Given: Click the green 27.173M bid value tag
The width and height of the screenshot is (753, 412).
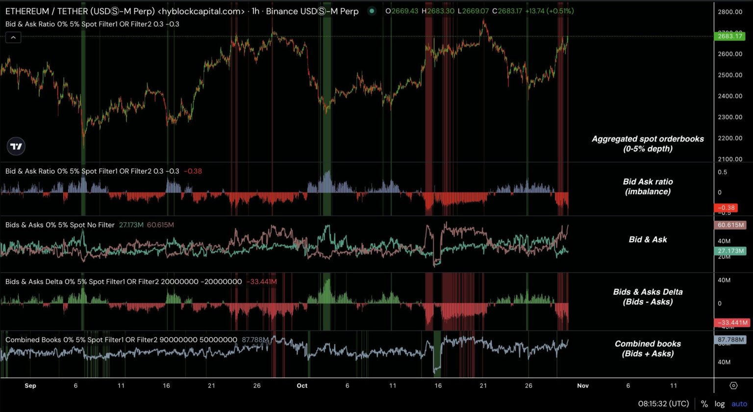Looking at the screenshot, I should (731, 251).
